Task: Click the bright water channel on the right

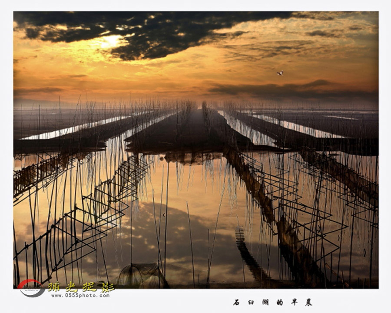Action: (x=300, y=127)
